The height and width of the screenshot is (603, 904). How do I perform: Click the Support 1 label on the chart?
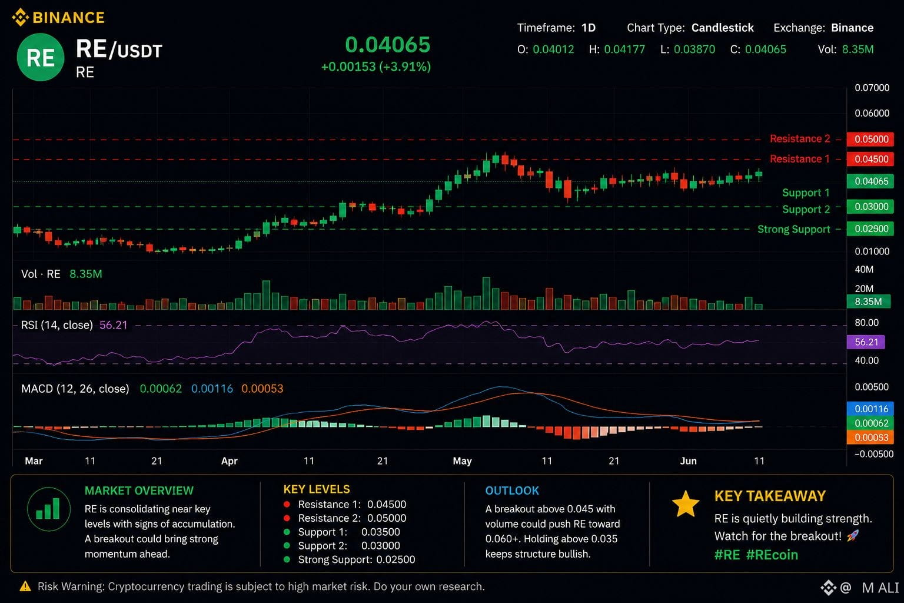click(x=806, y=193)
